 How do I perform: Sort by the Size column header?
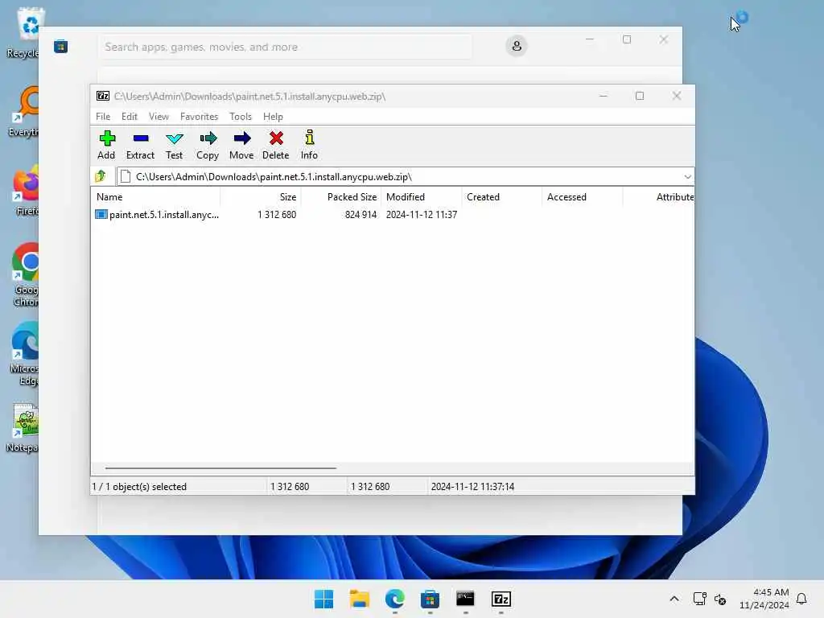point(261,197)
